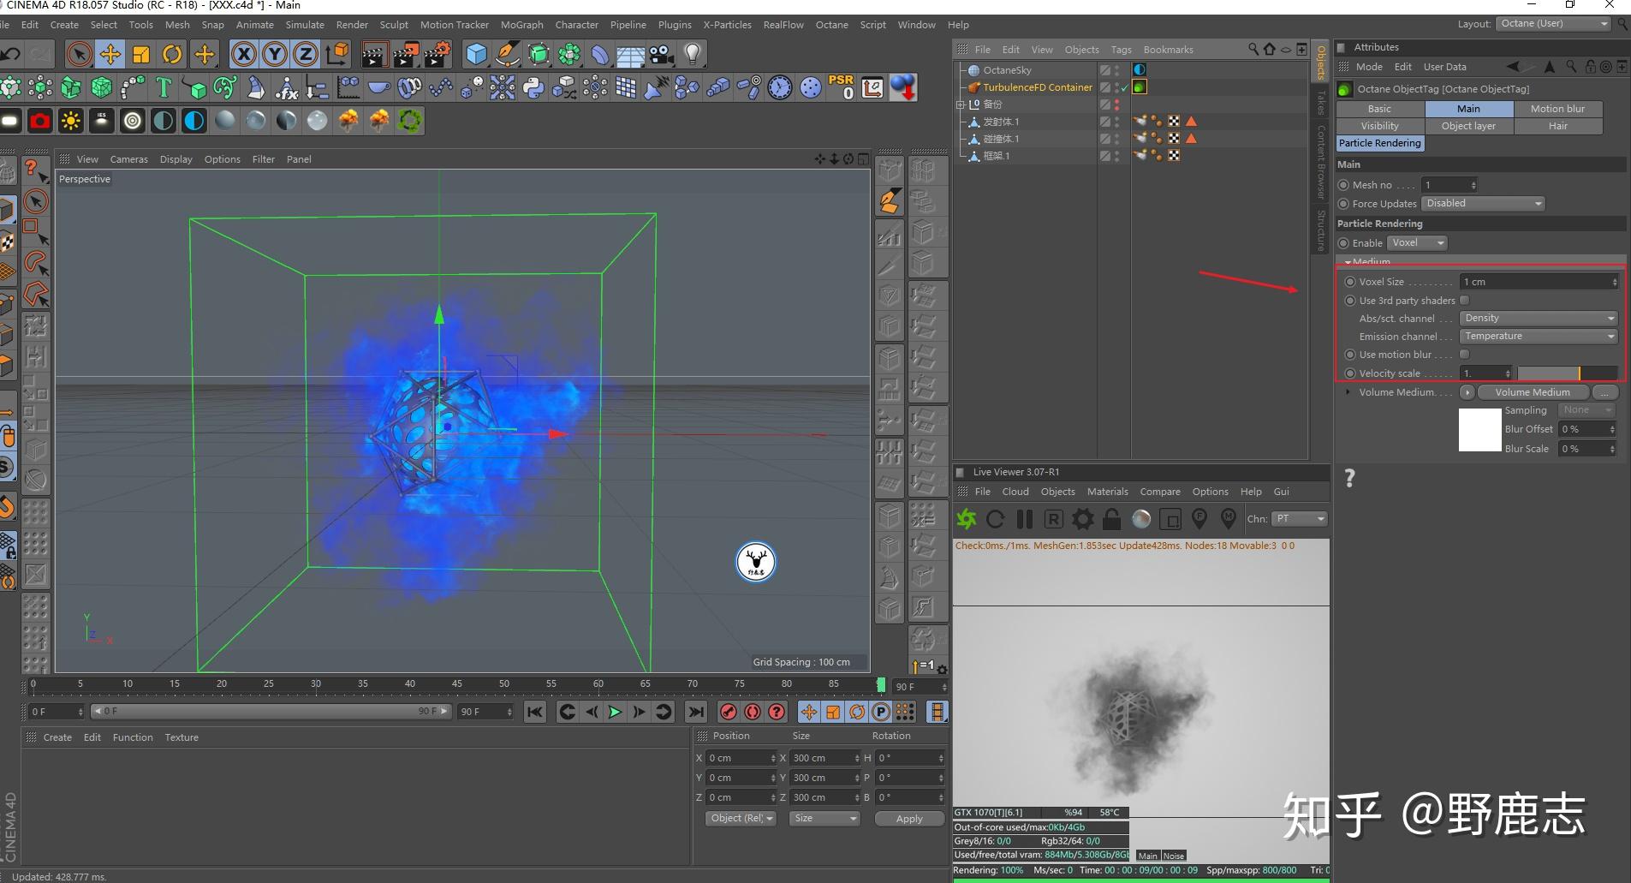The image size is (1631, 883).
Task: Add a Cube primitive object
Action: [476, 56]
